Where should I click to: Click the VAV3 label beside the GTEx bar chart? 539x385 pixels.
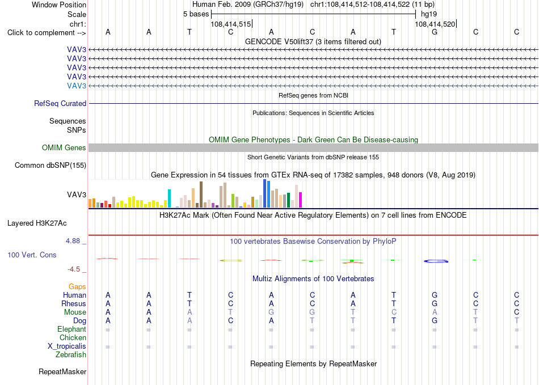coord(77,194)
